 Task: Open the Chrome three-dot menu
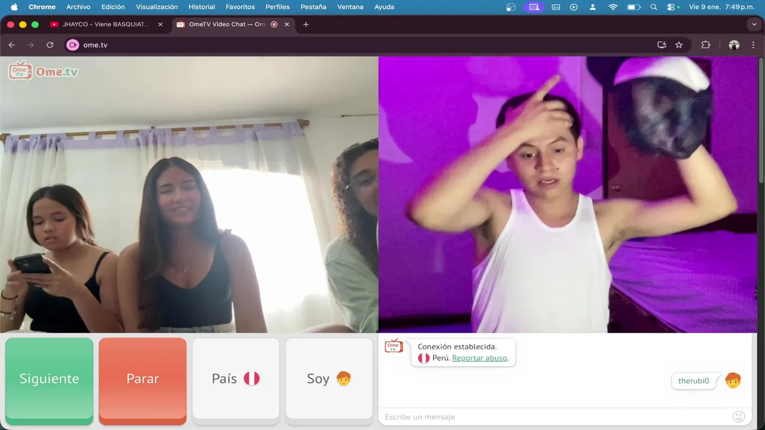[x=753, y=45]
